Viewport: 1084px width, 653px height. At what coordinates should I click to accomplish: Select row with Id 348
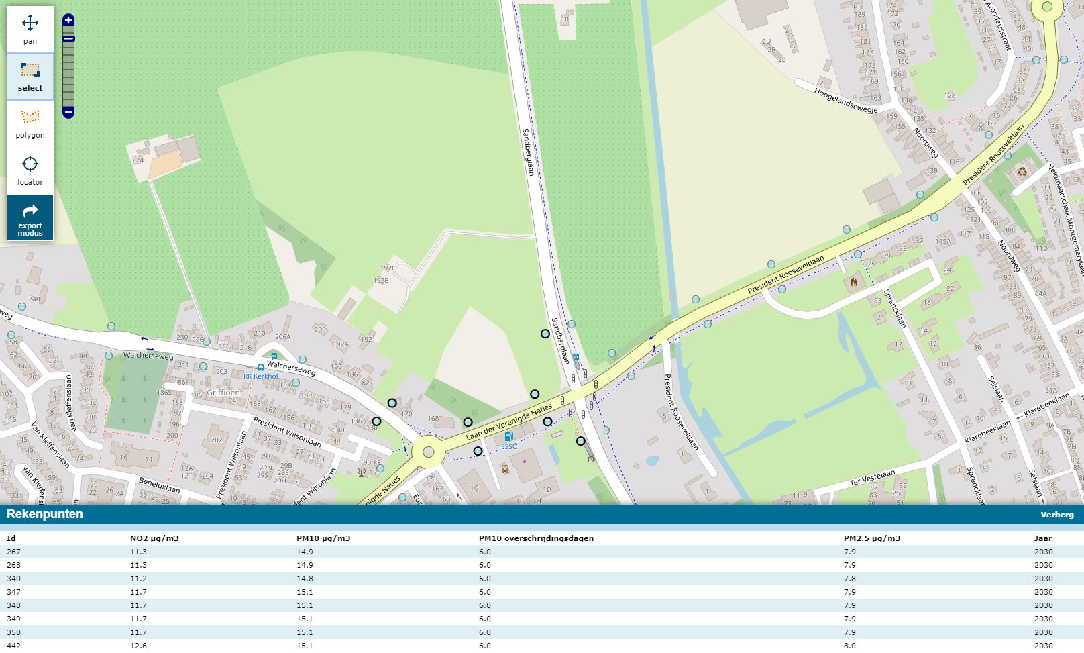pos(542,605)
